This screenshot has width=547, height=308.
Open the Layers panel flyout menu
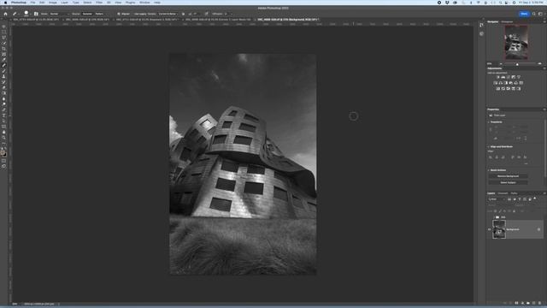point(544,193)
